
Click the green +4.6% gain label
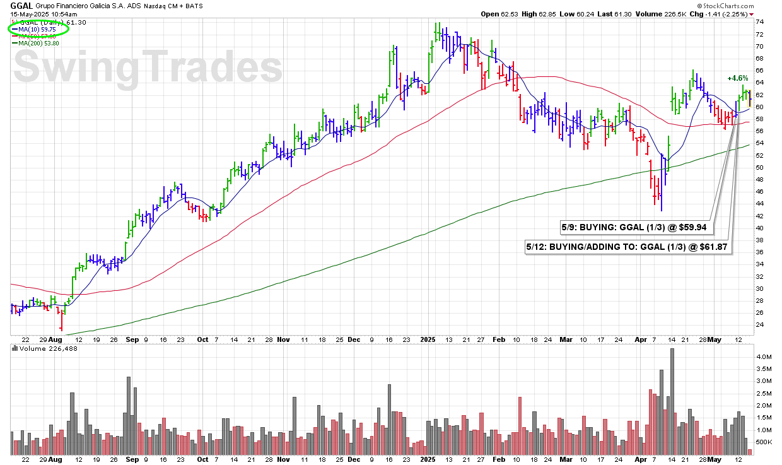pos(737,78)
